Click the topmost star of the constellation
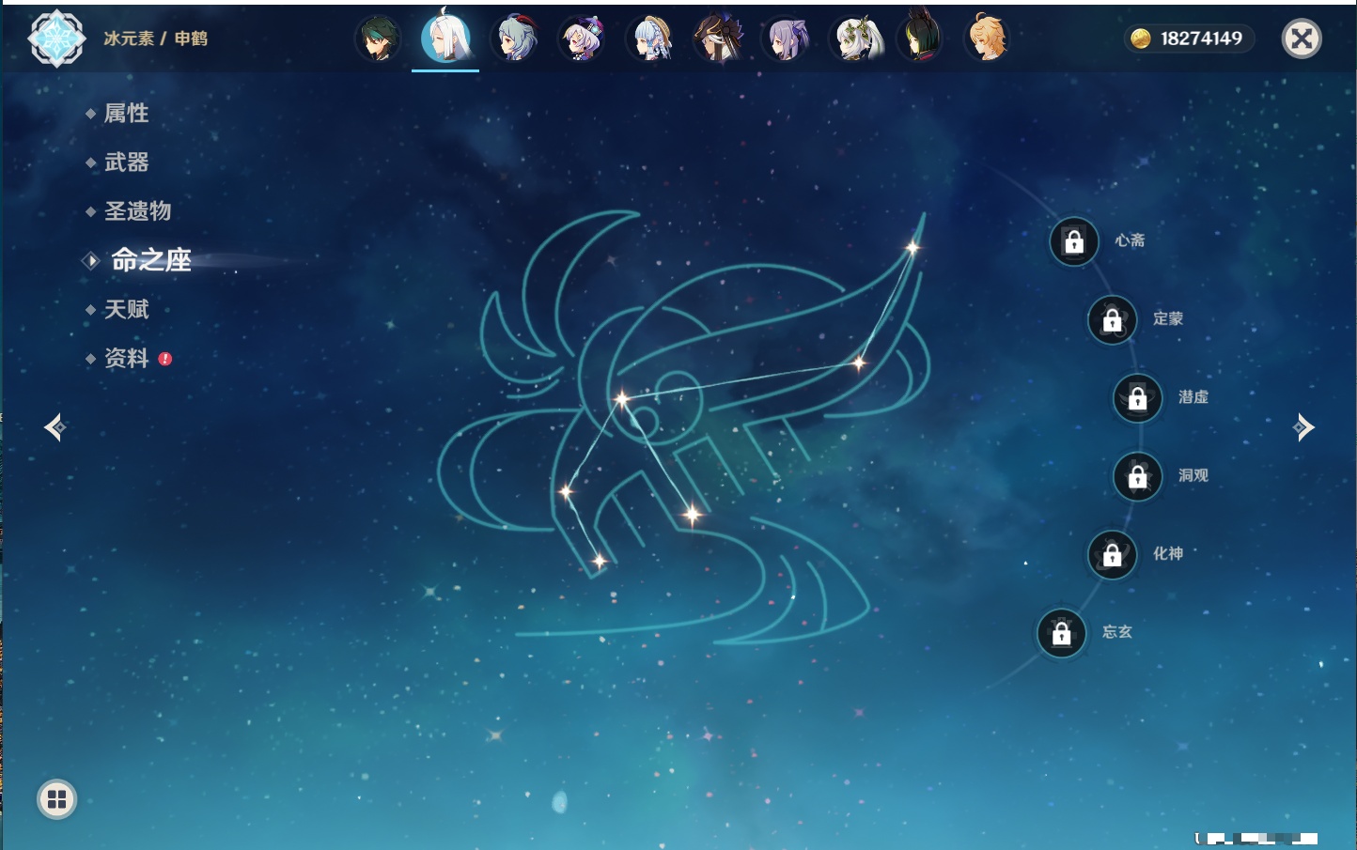Screen dimensions: 1357x850 (x=912, y=248)
